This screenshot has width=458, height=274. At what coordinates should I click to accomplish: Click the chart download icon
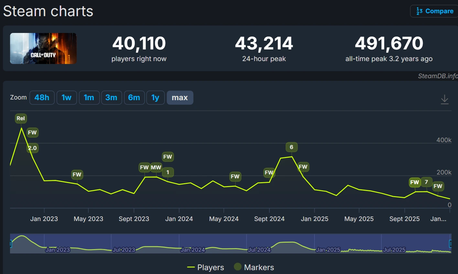[444, 99]
